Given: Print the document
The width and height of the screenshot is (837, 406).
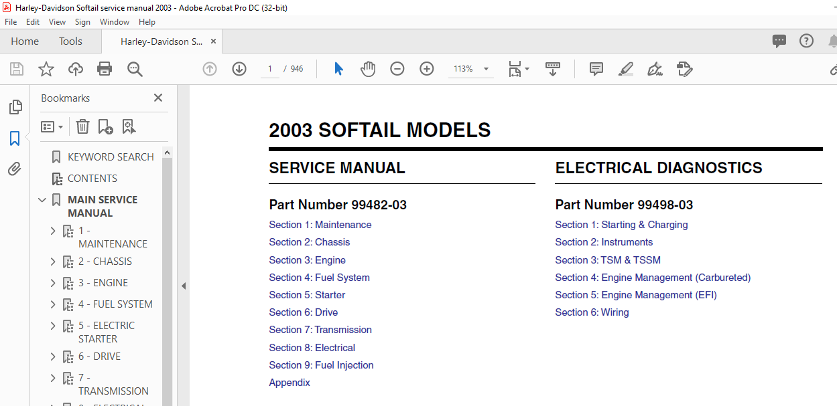Looking at the screenshot, I should pyautogui.click(x=105, y=69).
